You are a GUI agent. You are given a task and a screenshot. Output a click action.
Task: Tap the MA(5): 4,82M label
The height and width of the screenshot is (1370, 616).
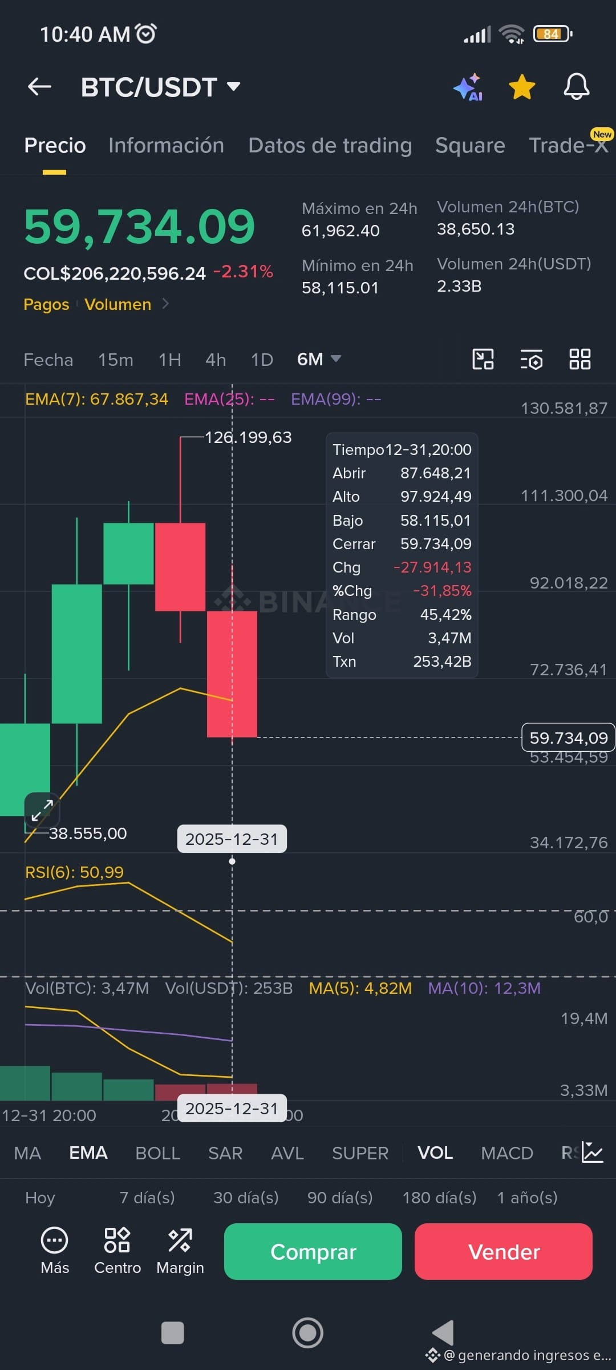(x=360, y=988)
